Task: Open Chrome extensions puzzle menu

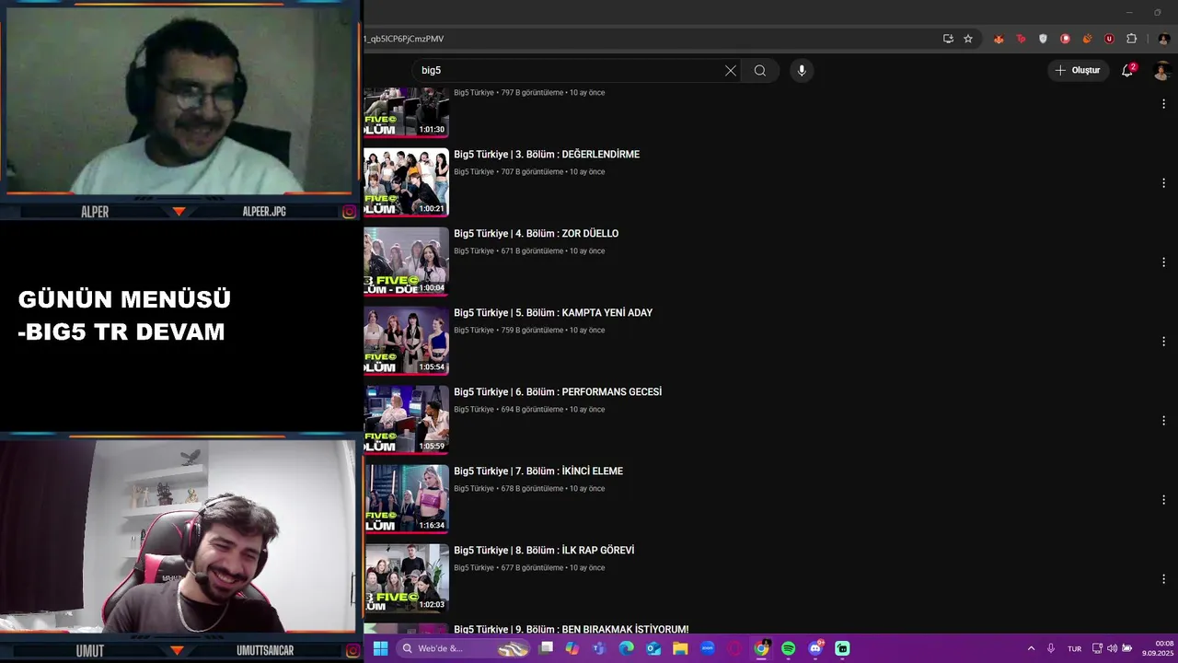Action: click(x=1132, y=39)
